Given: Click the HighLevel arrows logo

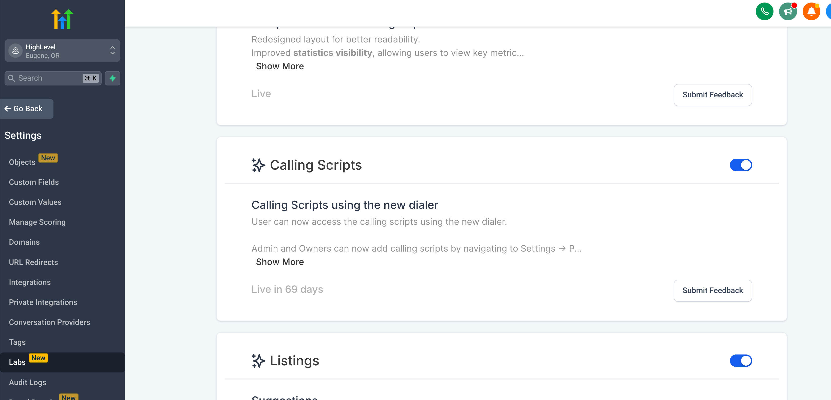Looking at the screenshot, I should coord(62,19).
